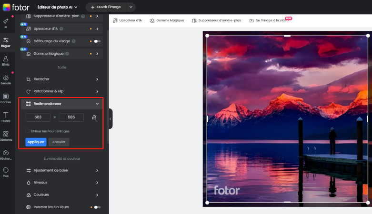Expand the Recadrer chevron

[97, 79]
